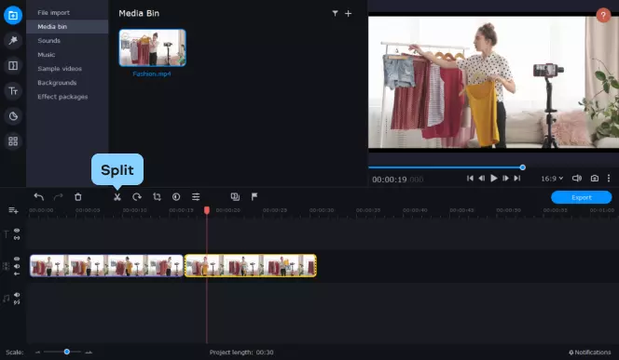The height and width of the screenshot is (360, 619).
Task: Filter media bin with funnel icon
Action: pyautogui.click(x=335, y=13)
